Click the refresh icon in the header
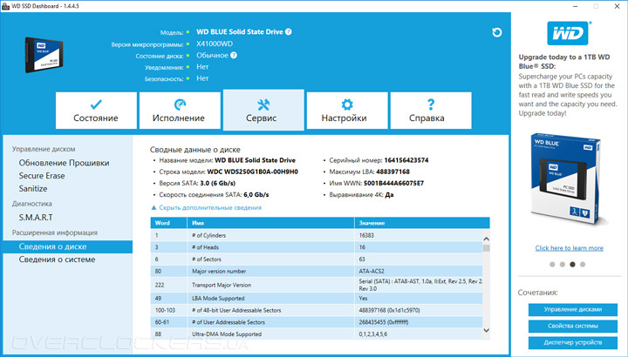628x357 pixels. pos(496,32)
